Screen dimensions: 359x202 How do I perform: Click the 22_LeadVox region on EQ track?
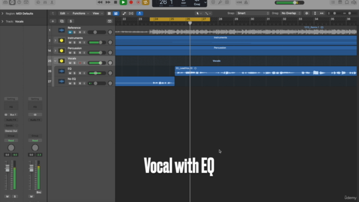[265, 71]
